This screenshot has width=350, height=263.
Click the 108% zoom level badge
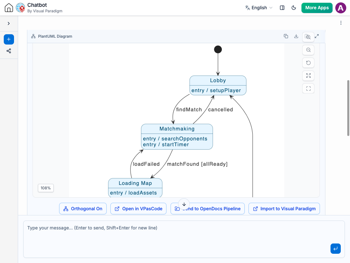[x=45, y=188]
